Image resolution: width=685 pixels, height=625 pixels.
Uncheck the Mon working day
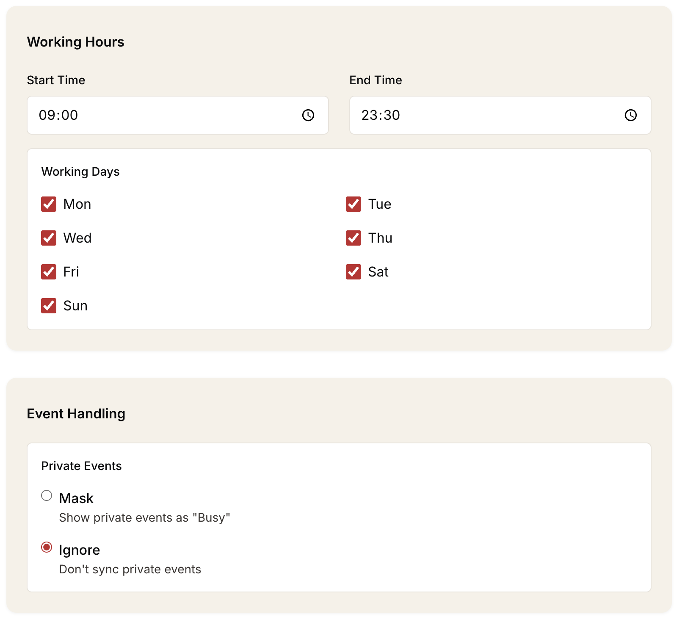(48, 204)
